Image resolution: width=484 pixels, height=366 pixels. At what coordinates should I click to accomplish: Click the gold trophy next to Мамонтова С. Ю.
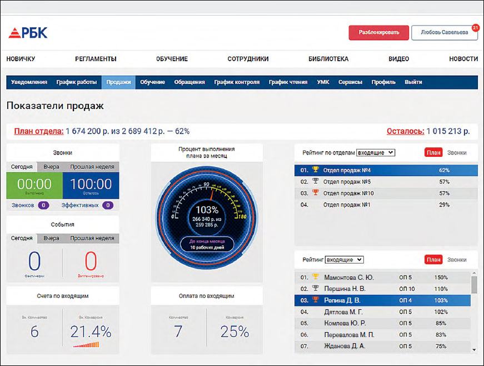(x=316, y=277)
